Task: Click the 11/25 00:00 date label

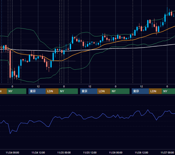Action: pyautogui.click(x=64, y=152)
